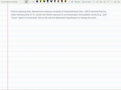The image size is (121, 90).
Task: Pick the eraser with pink tip
Action: click(x=37, y=1)
